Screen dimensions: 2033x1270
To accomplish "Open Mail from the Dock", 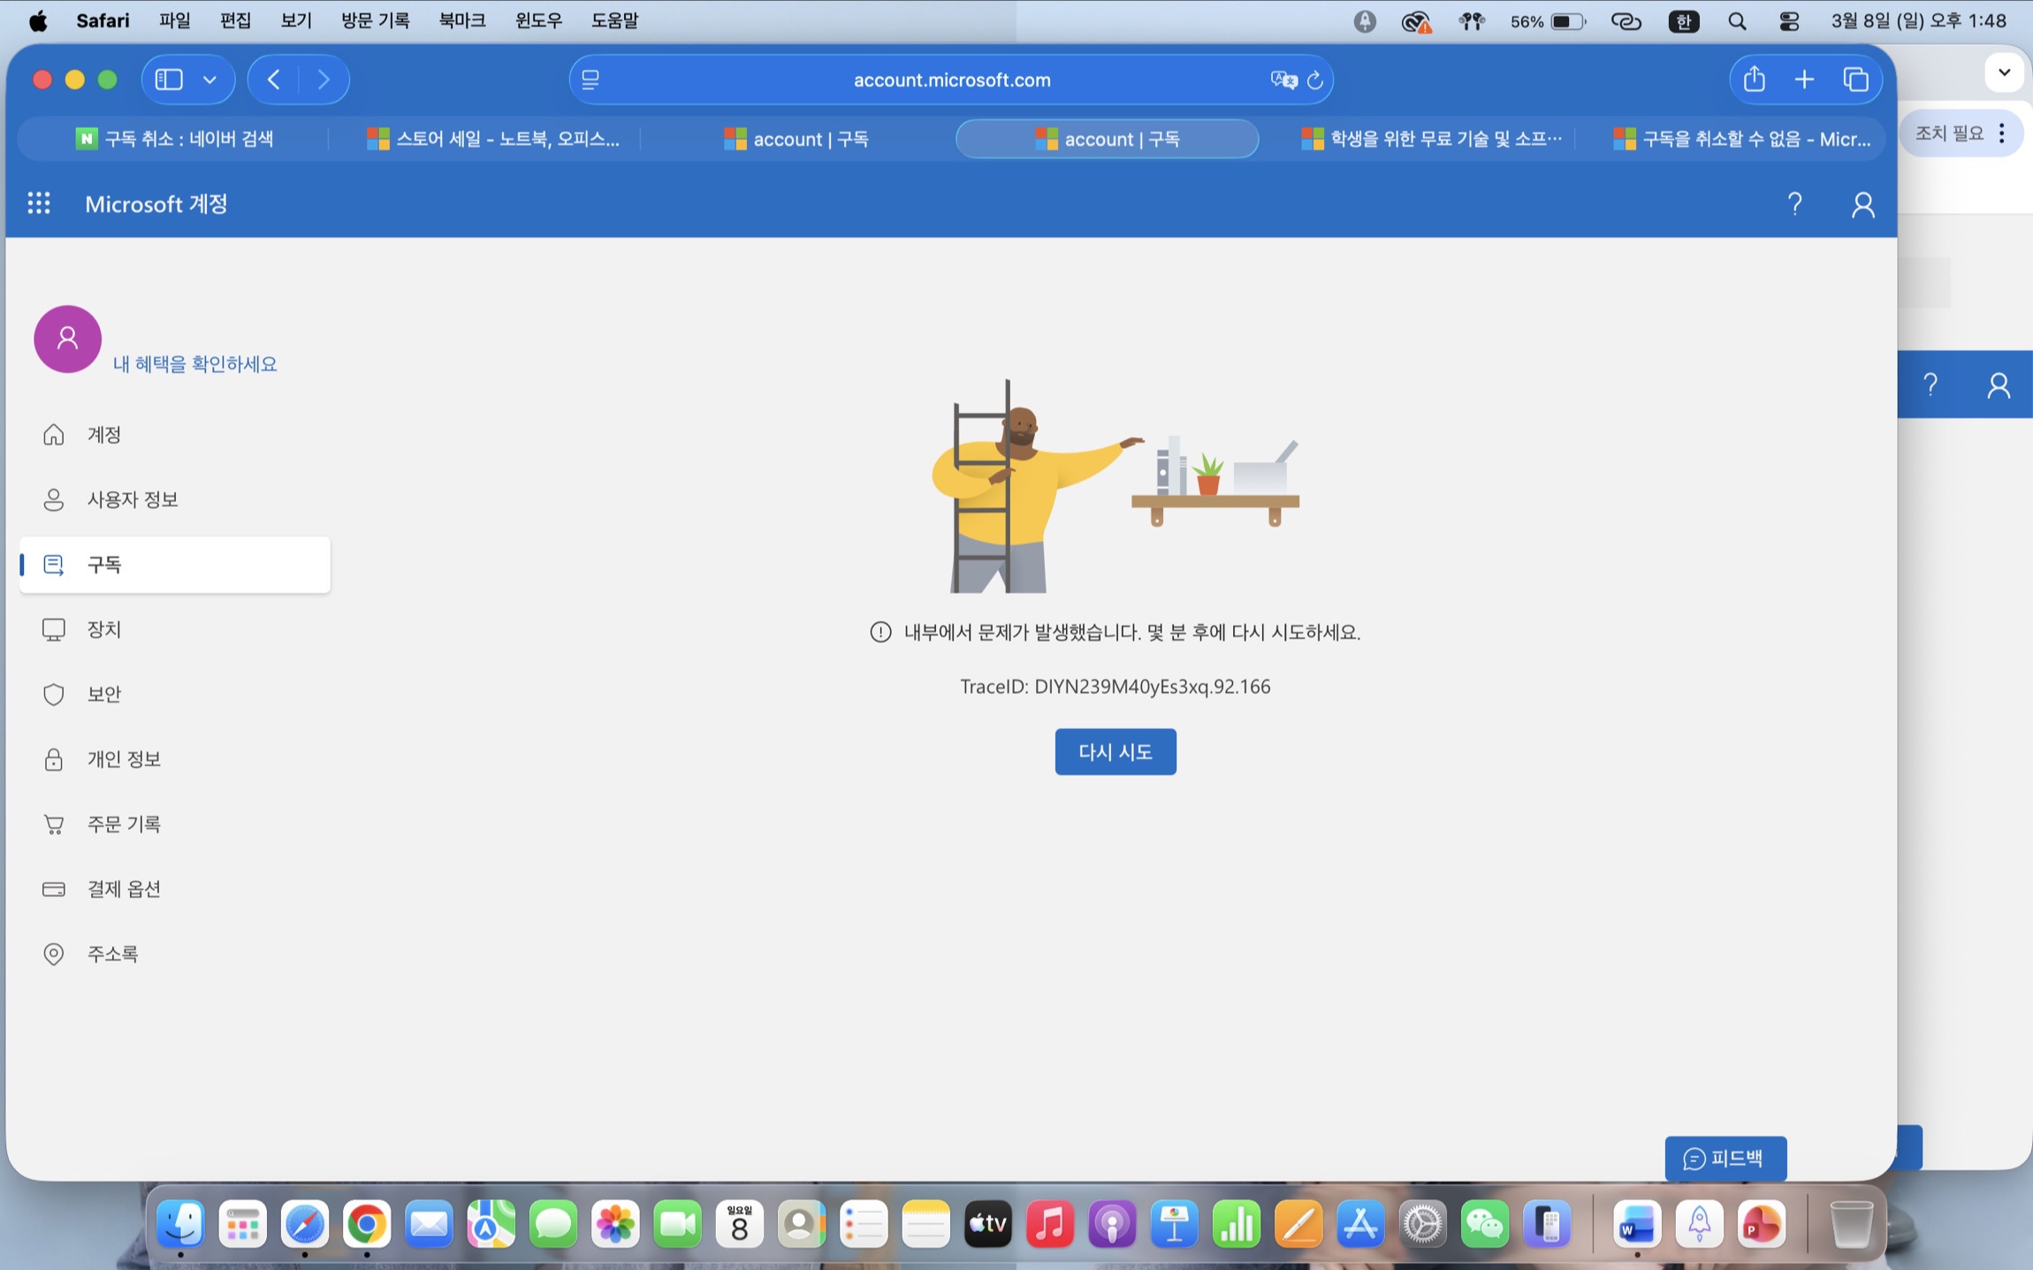I will pyautogui.click(x=429, y=1224).
